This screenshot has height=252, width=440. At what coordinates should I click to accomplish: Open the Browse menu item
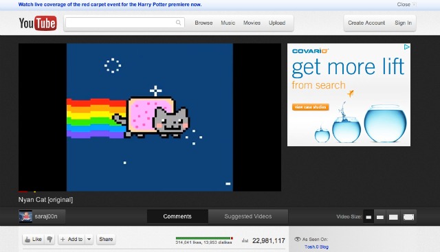point(203,23)
